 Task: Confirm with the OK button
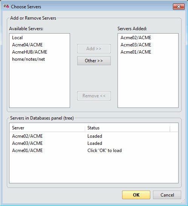(x=136, y=195)
